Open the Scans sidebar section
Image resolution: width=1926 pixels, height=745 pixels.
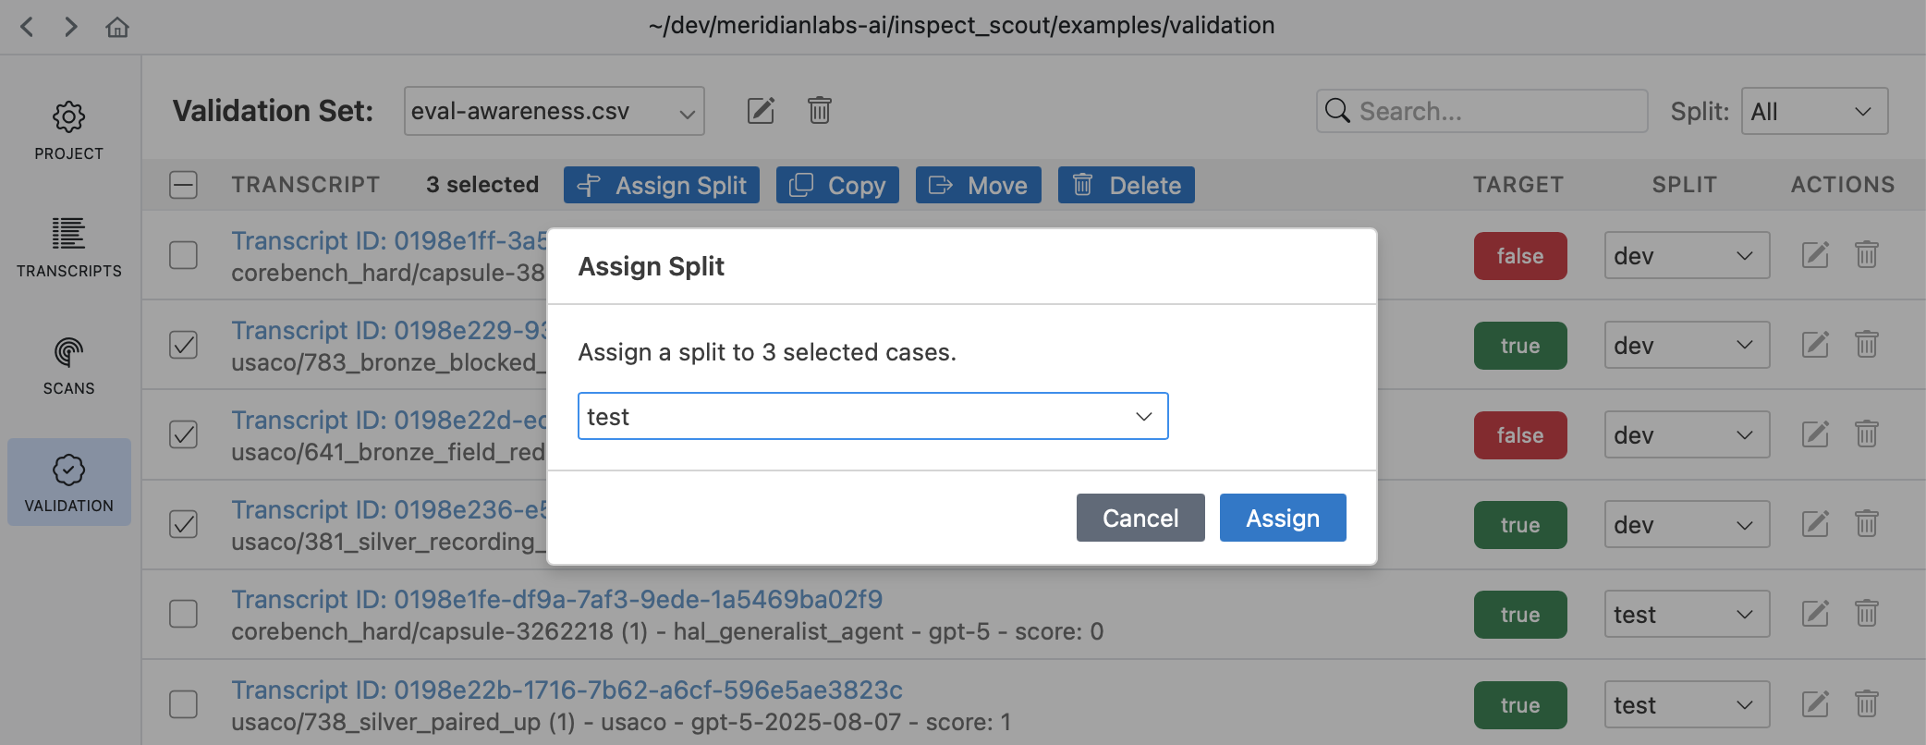tap(68, 366)
